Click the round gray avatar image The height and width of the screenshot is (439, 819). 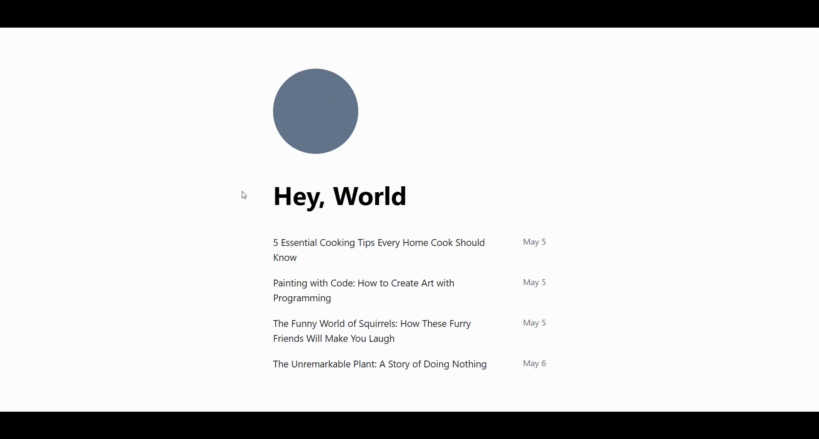click(x=316, y=111)
